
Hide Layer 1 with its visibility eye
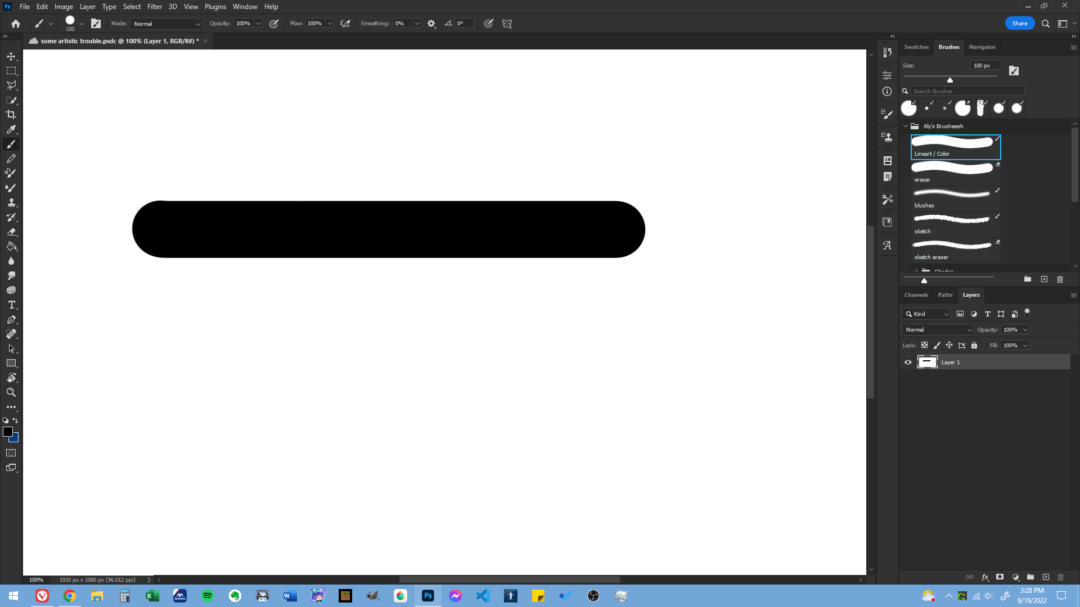[907, 362]
